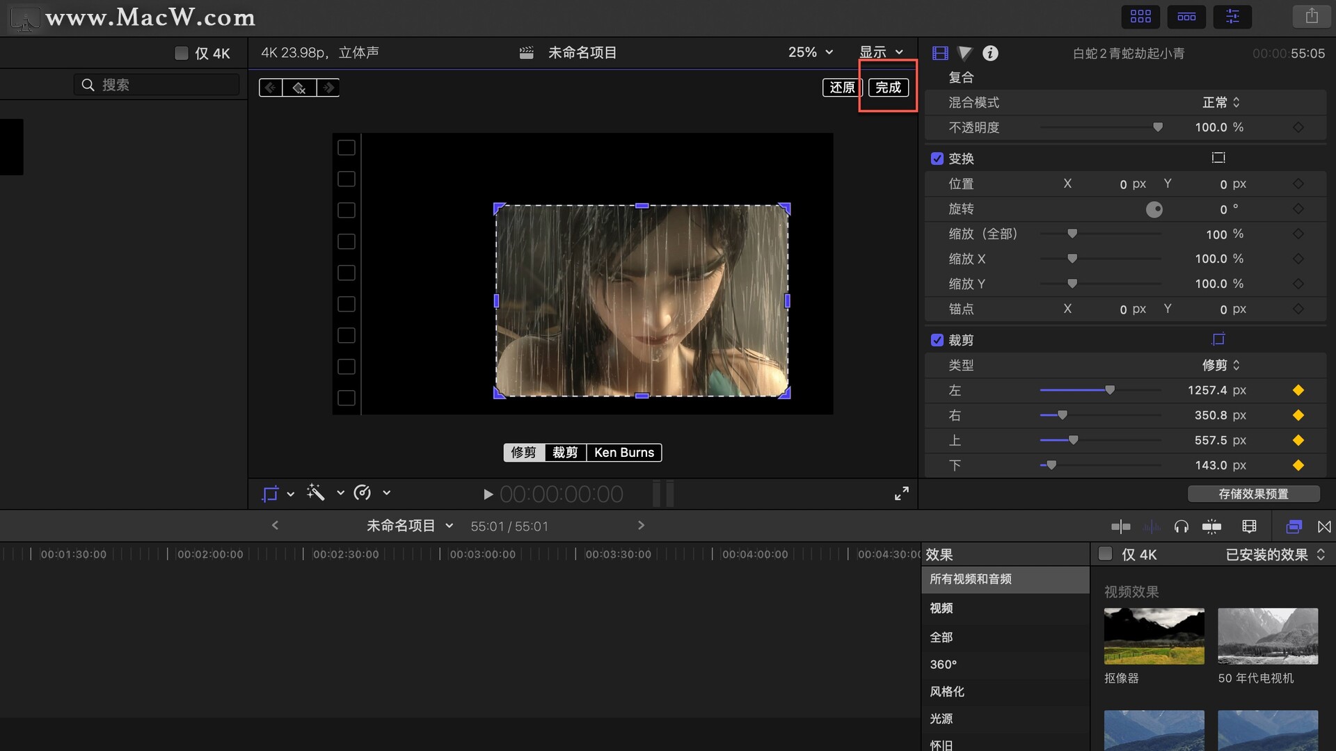This screenshot has width=1336, height=751.
Task: Enable 仅 4K checkbox in effects panel
Action: [x=1105, y=554]
